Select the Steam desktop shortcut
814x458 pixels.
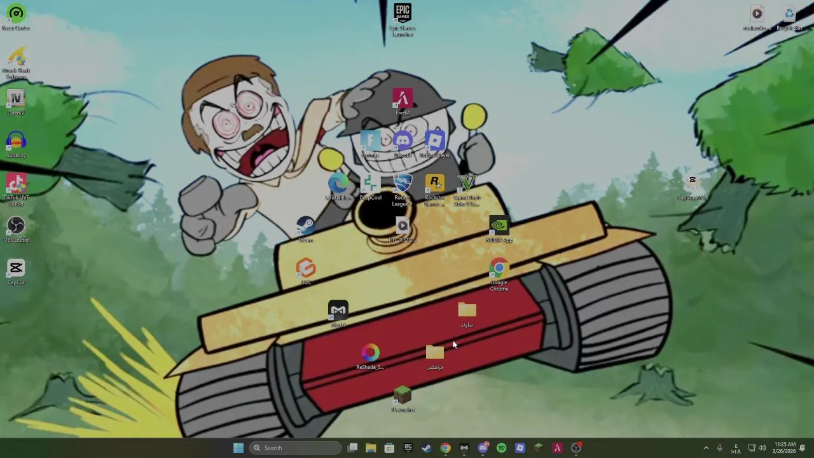[306, 230]
